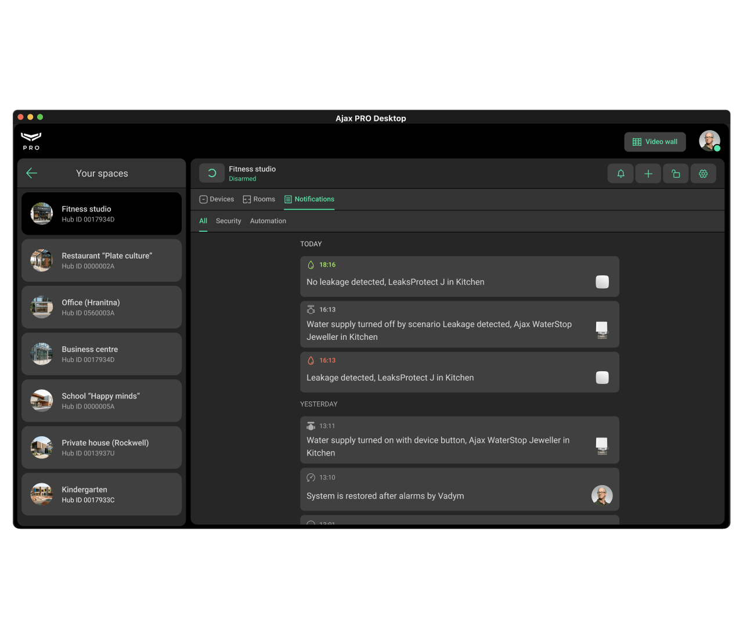Click the Ajax PRO logo

(x=31, y=141)
